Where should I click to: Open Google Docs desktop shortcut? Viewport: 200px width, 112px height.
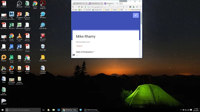coord(12,47)
